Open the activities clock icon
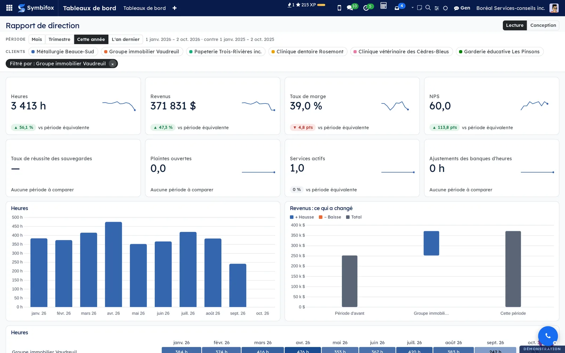The height and width of the screenshot is (353, 565). pos(366,8)
